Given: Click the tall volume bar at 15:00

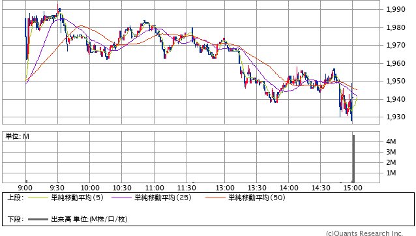Looking at the screenshot, I should click(x=353, y=159).
